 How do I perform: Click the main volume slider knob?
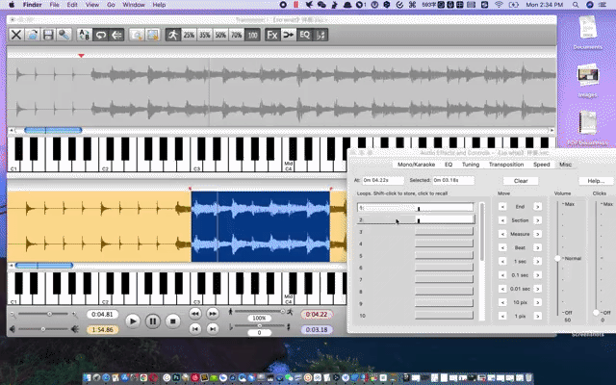(43, 329)
